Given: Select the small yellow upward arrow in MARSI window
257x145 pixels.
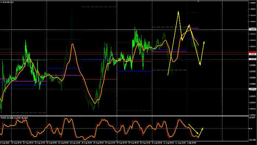Looking at the screenshot, I should pos(201,132).
